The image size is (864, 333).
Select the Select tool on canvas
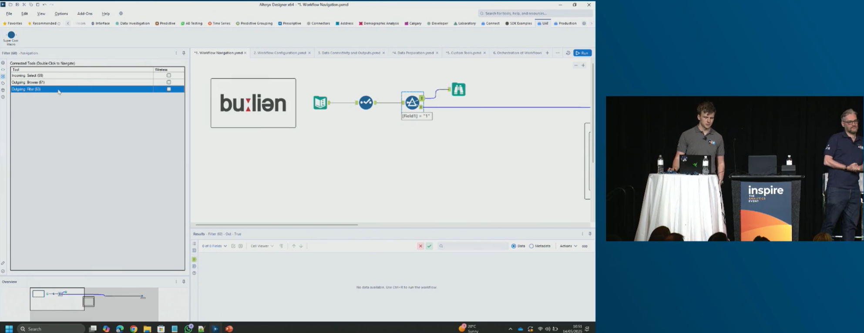click(x=366, y=103)
